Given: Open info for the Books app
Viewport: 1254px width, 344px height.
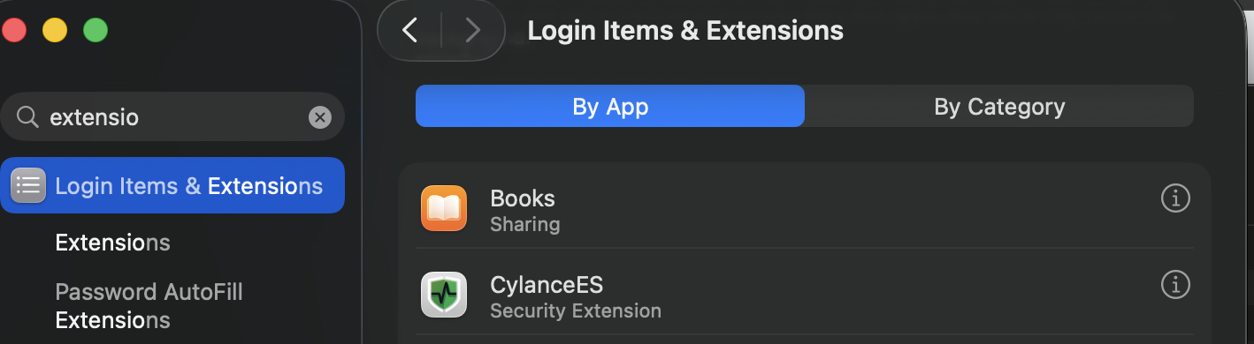Looking at the screenshot, I should point(1174,199).
